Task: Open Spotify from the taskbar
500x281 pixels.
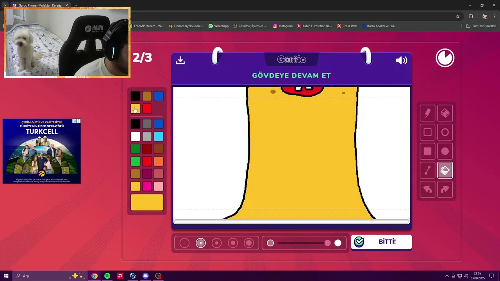Action: coord(107,276)
